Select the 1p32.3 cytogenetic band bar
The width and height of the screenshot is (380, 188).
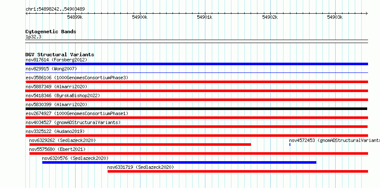pyautogui.click(x=196, y=41)
